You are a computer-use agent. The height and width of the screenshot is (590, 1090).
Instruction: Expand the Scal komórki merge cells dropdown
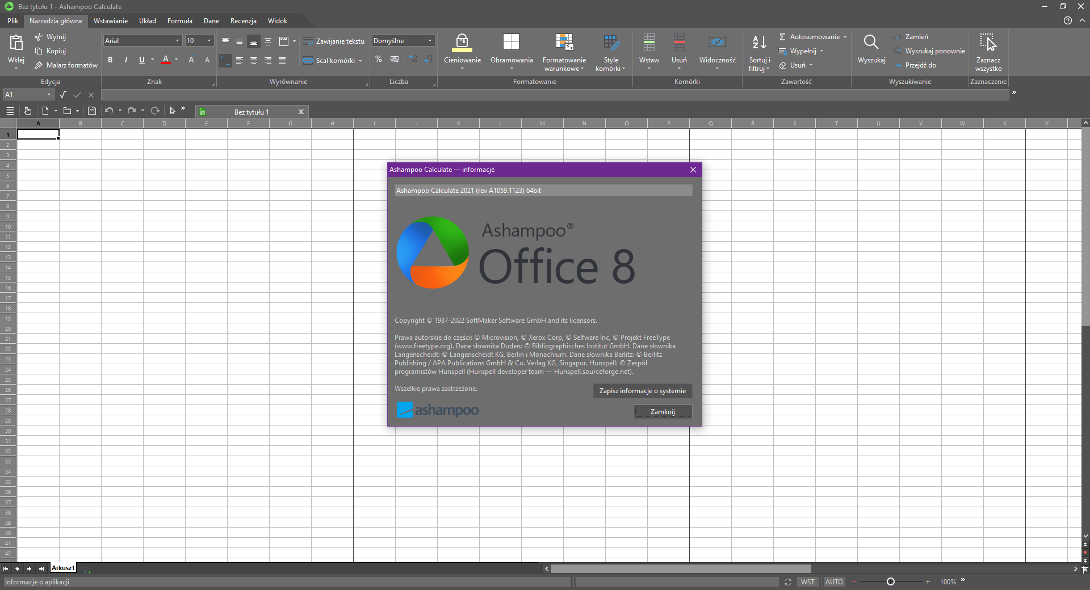(360, 61)
